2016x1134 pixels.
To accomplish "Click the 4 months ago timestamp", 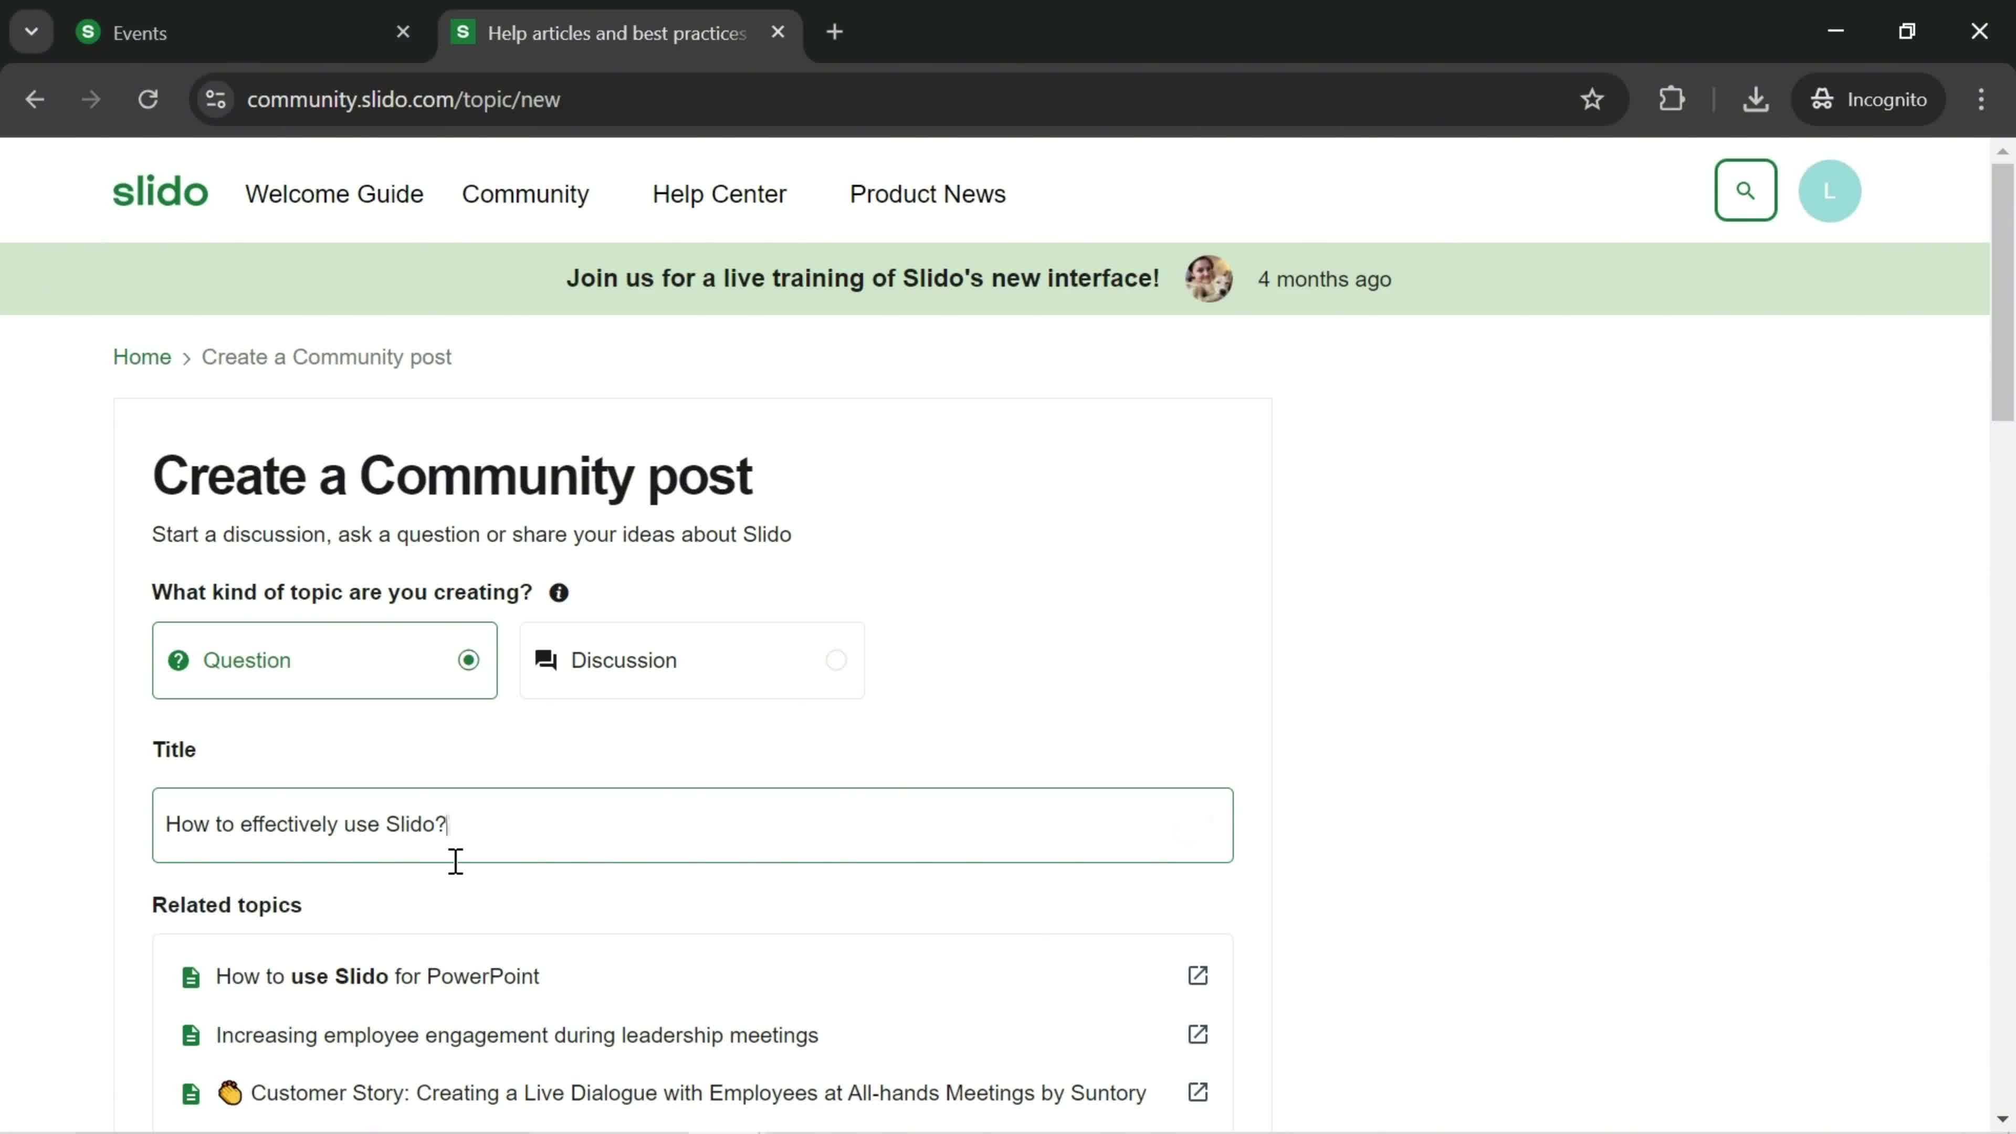I will [x=1324, y=279].
